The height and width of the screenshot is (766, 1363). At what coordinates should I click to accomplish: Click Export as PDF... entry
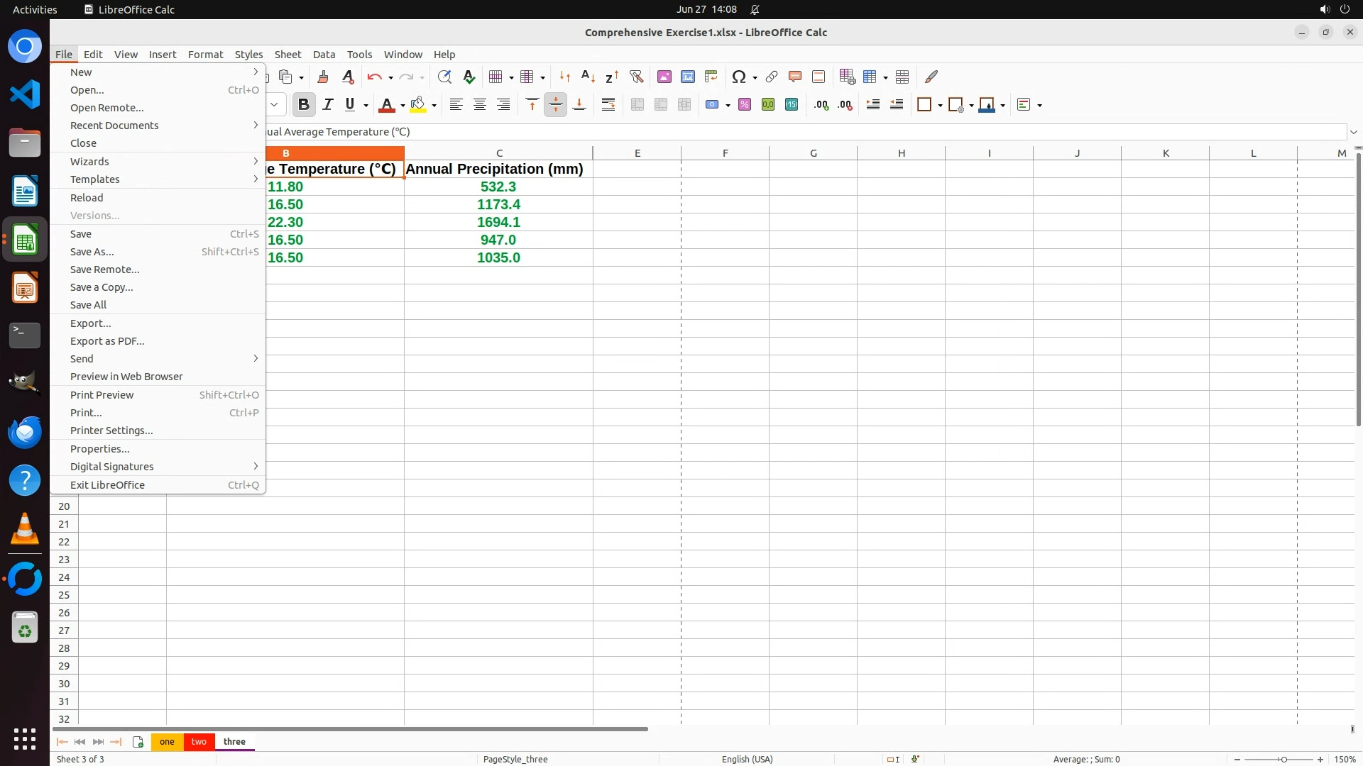point(107,341)
